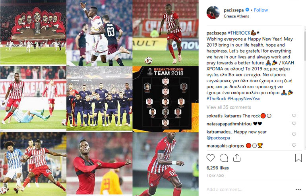Open the #HappyNewYear hashtag link
This screenshot has height=196, width=306.
point(244,99)
